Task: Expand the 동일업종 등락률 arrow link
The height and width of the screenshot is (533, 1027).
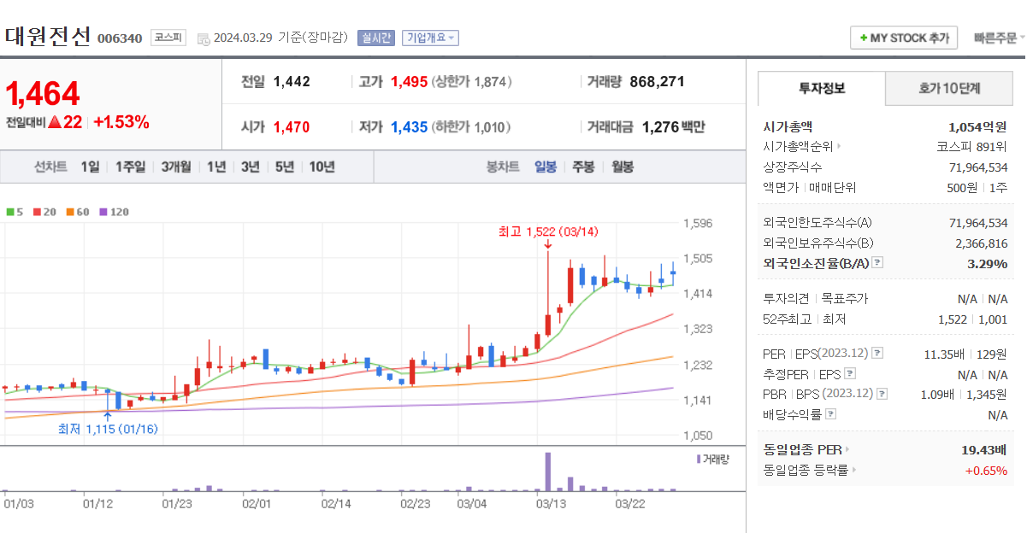Action: pos(853,470)
